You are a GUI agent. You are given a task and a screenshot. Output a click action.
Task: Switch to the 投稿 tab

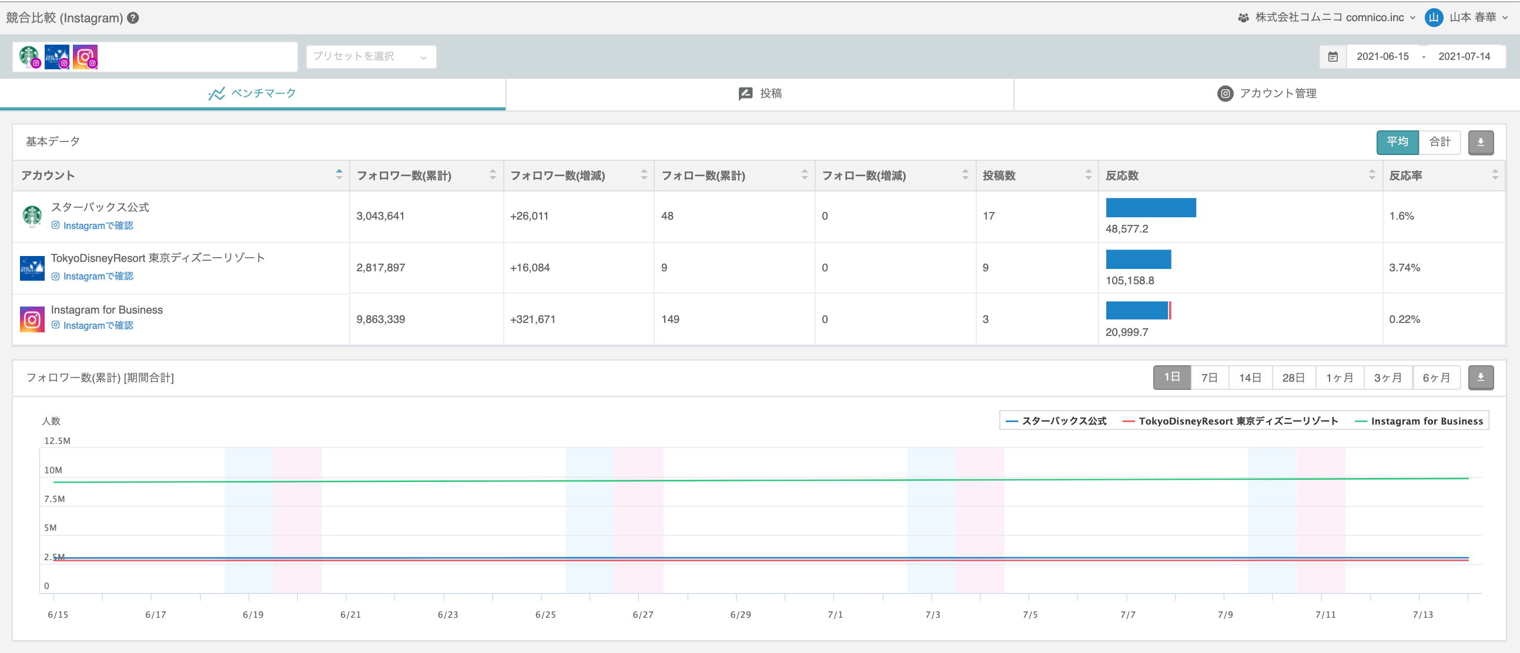coord(760,94)
